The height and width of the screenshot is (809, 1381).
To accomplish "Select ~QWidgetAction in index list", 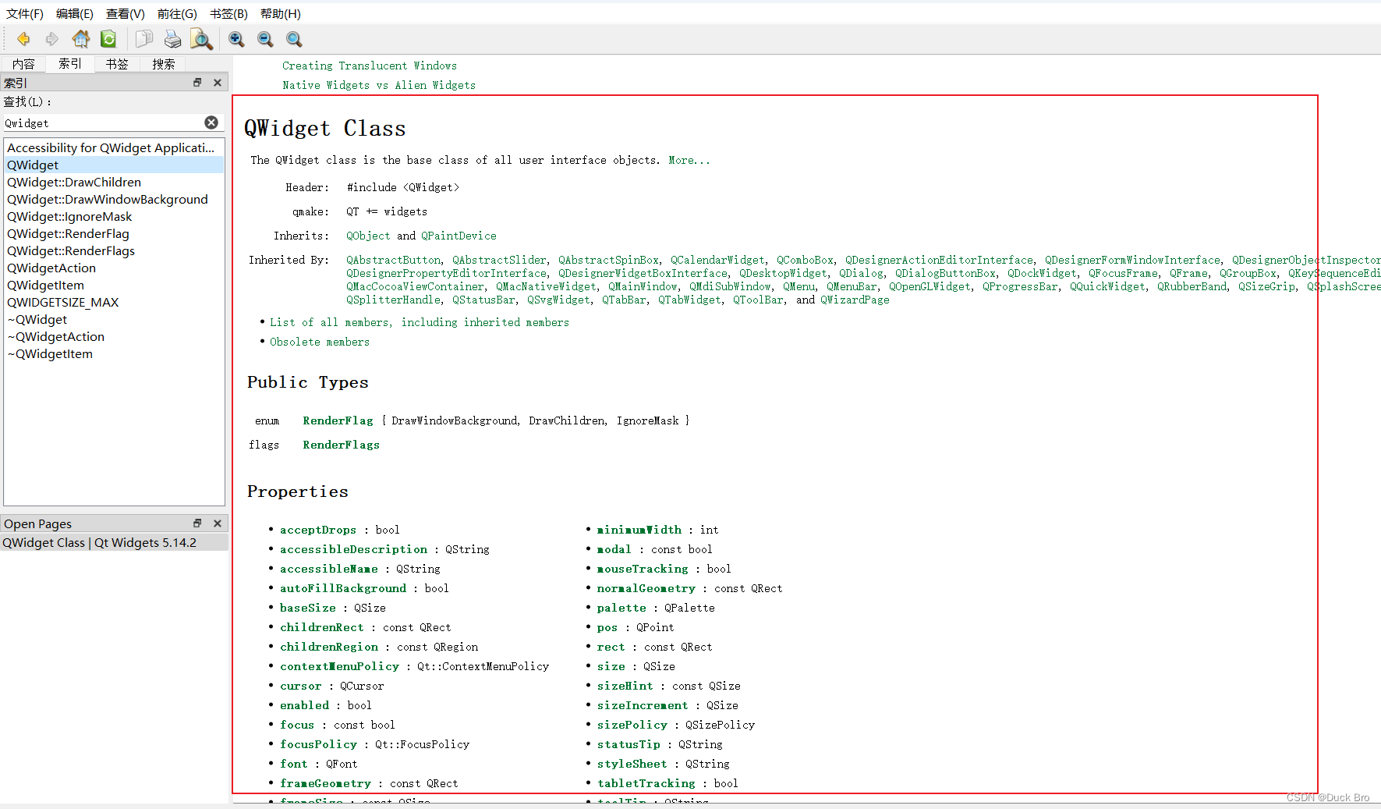I will [114, 336].
